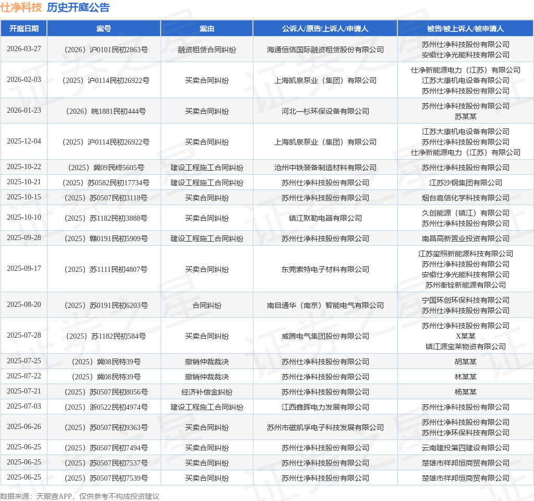534x501 pixels.
Task: Click case number (2025)苏1182民初584号
Action: point(106,336)
